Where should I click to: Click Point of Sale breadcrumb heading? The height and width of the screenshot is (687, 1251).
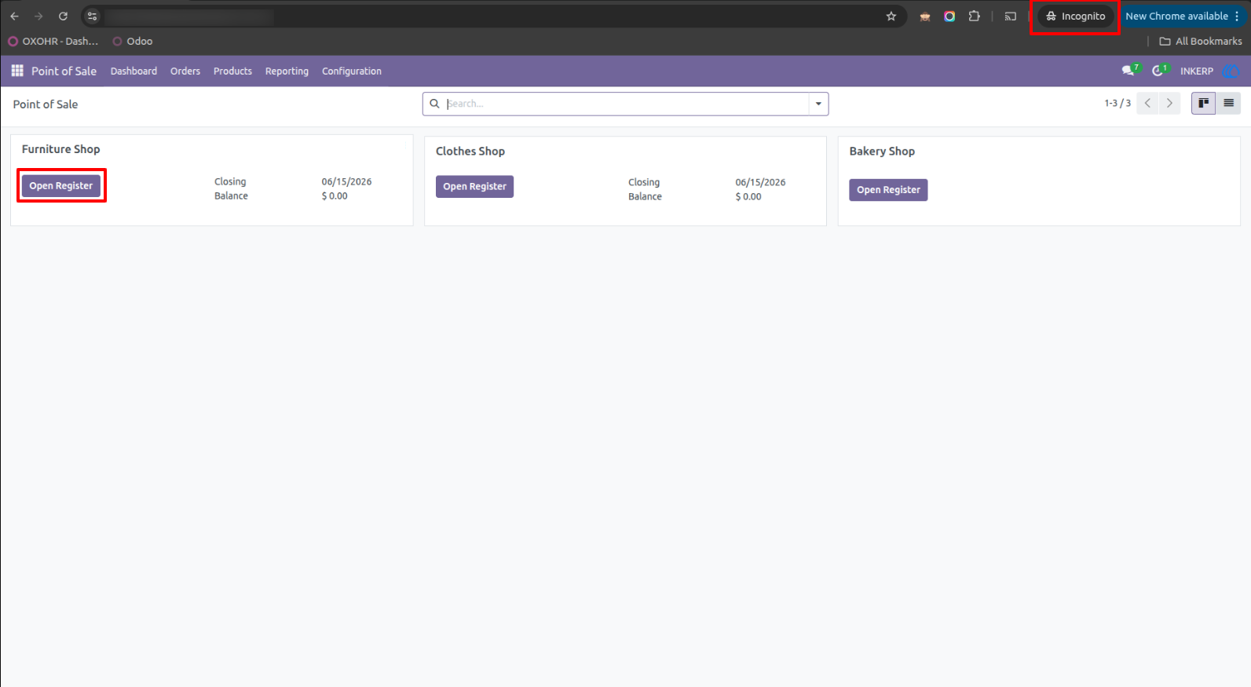[46, 104]
